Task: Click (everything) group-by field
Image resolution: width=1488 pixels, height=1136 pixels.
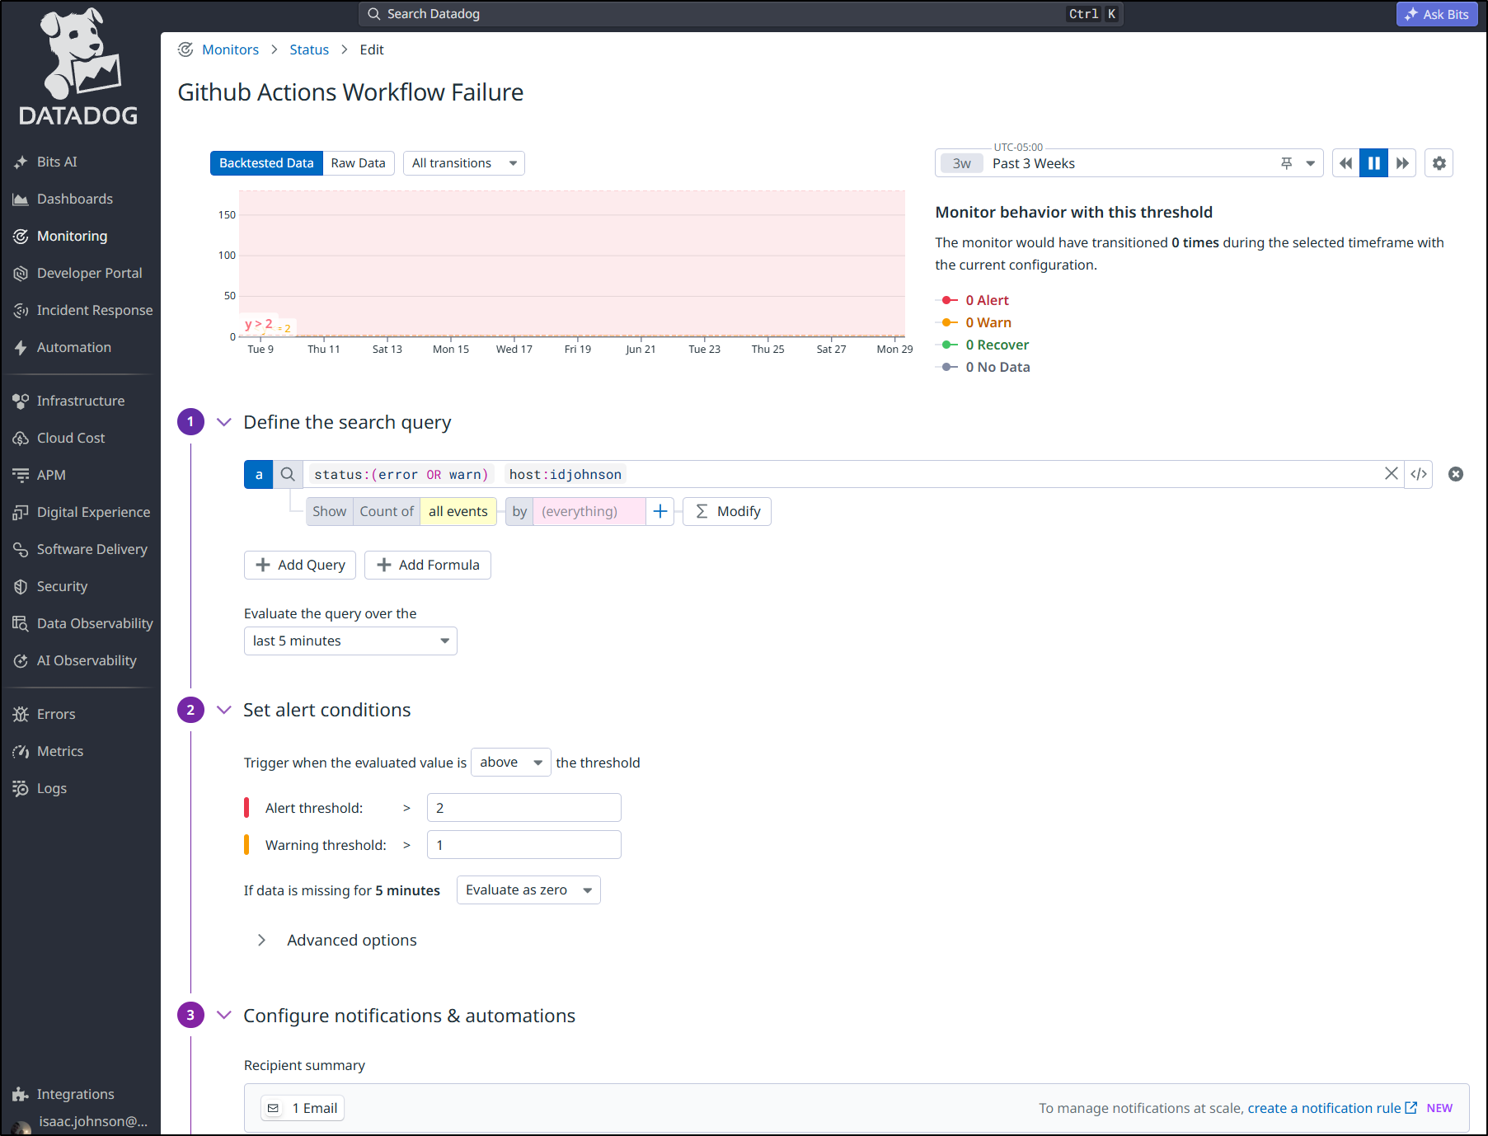Action: pos(589,511)
